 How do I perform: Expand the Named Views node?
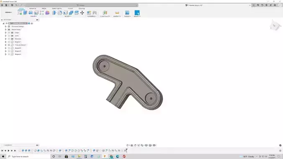point(5,30)
